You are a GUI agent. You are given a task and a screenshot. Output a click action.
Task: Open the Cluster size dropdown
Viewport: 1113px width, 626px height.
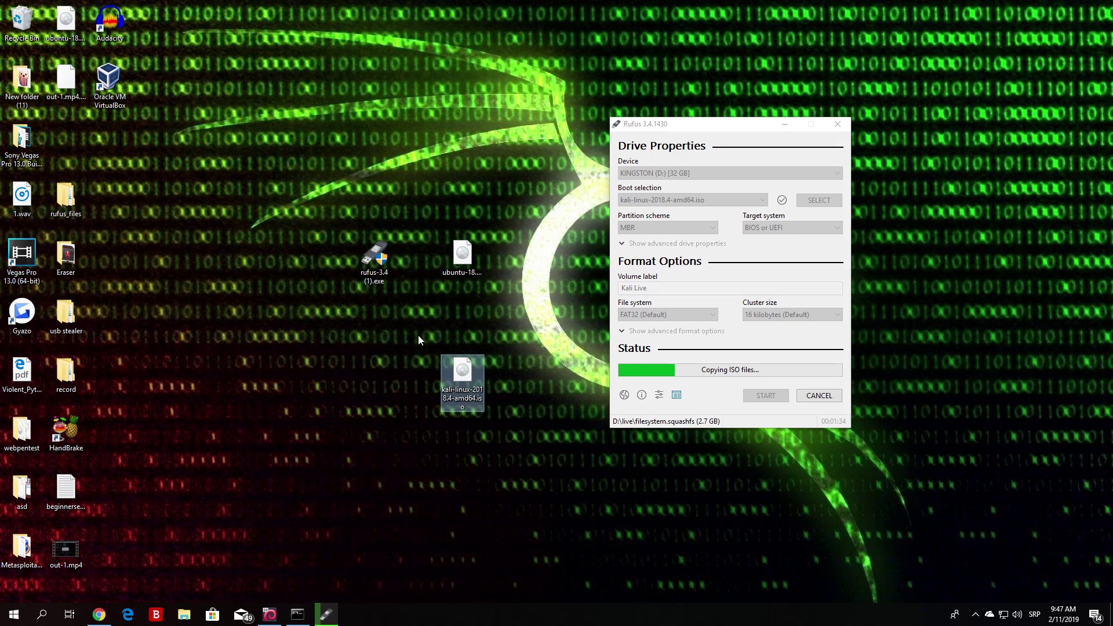792,315
